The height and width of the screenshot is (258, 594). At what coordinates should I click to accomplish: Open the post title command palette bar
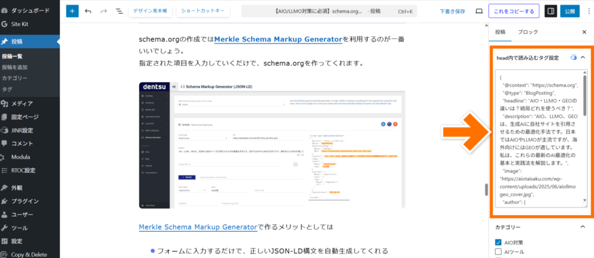click(x=329, y=12)
